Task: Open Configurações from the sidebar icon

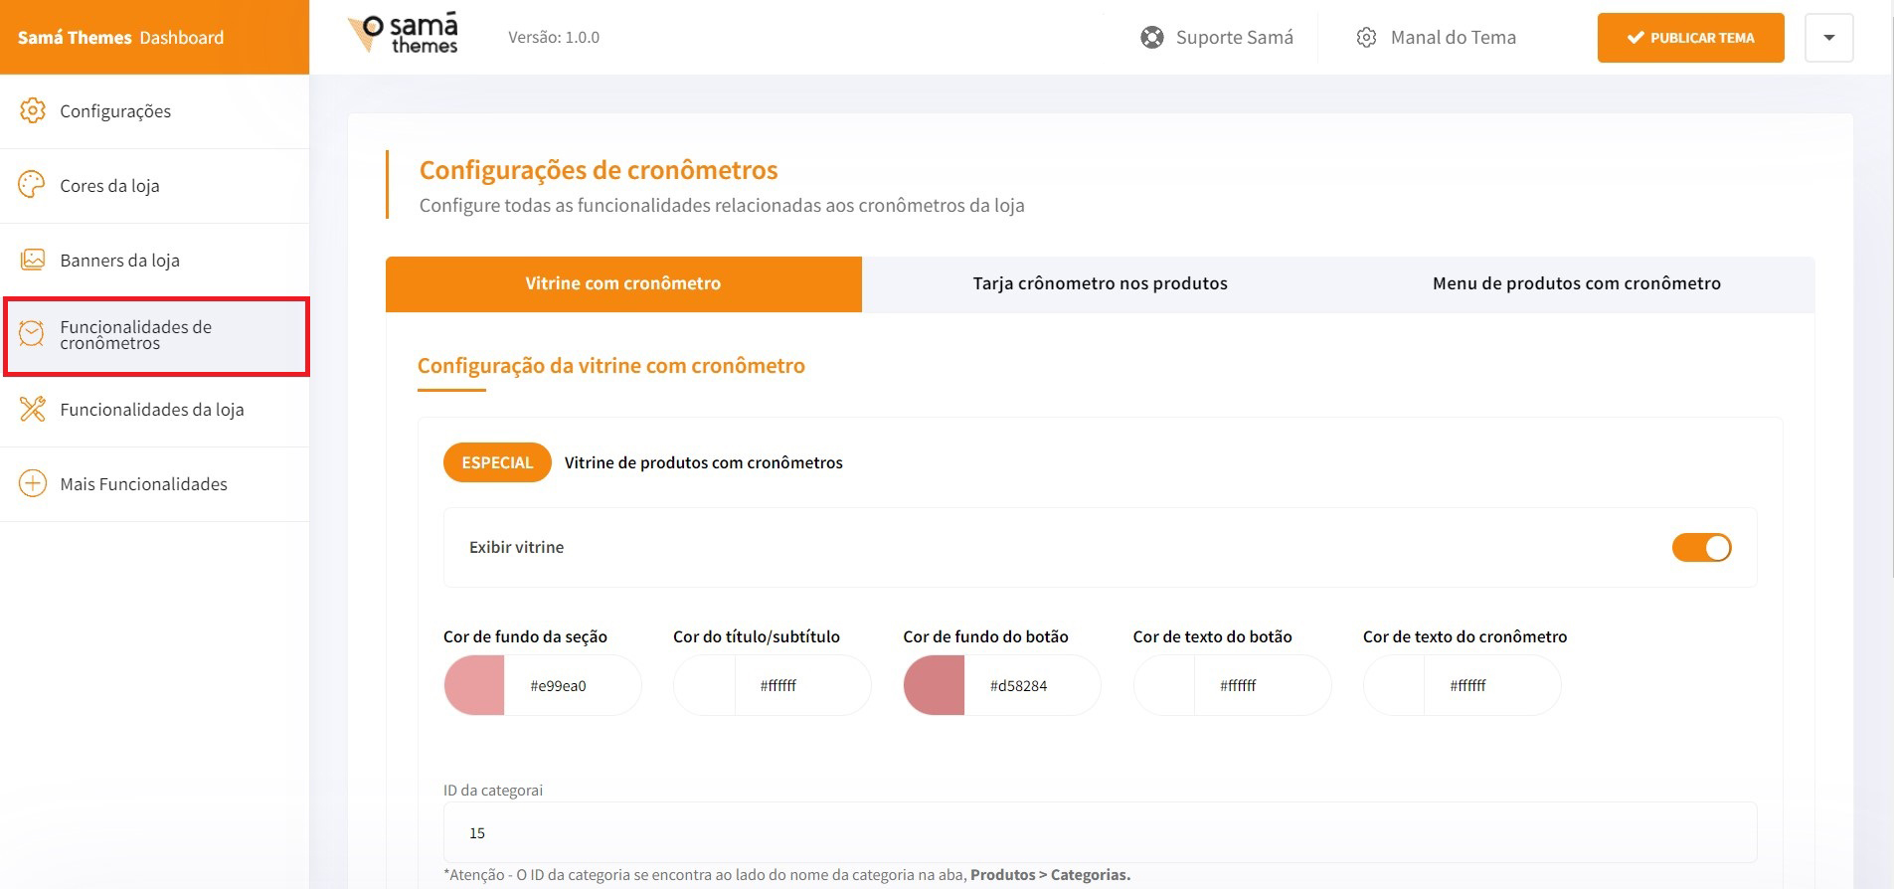Action: 33,110
